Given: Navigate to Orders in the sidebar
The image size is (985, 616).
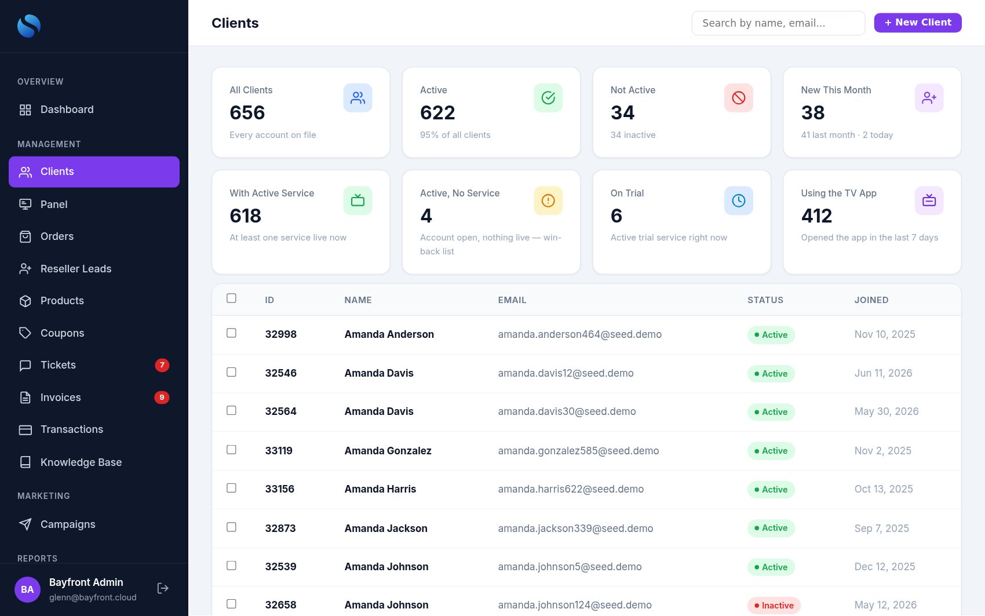Looking at the screenshot, I should (94, 236).
